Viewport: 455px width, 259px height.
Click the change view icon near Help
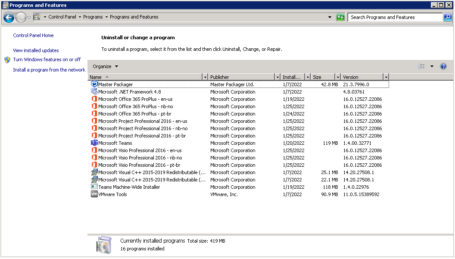tap(421, 66)
